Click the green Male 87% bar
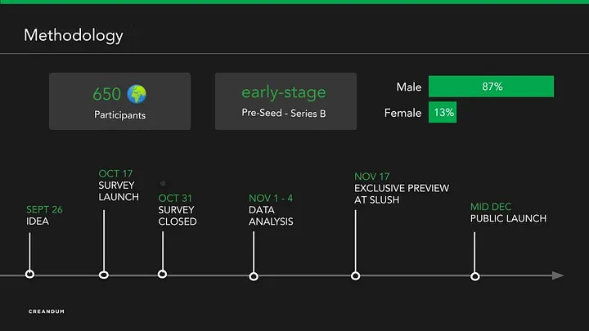Screen dimensions: 589x331 pos(491,87)
